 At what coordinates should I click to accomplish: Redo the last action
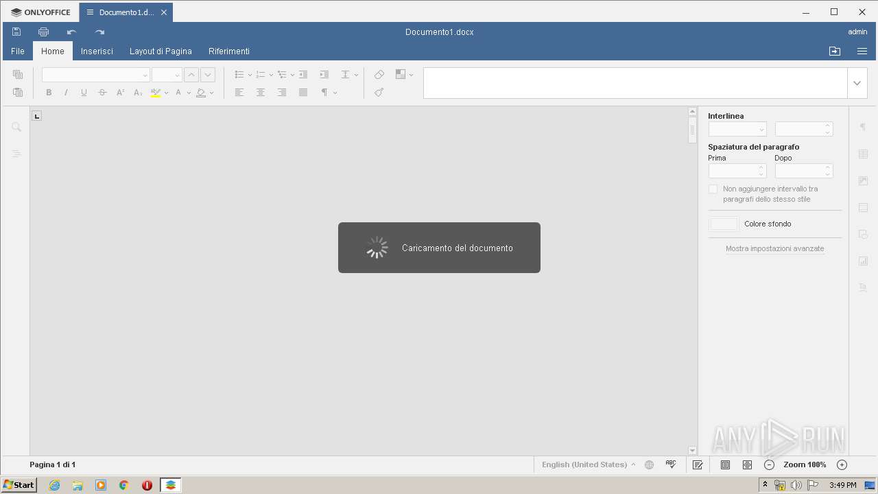[99, 32]
